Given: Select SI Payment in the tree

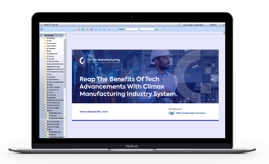Looking at the screenshot, I should [x=51, y=77].
